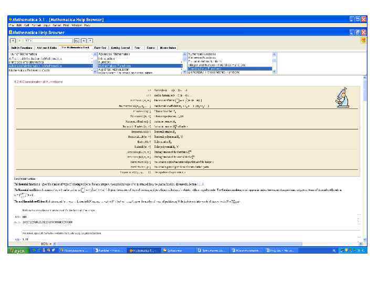This screenshot has height=283, width=378.
Task: Switch to the Add-ons & Links tab
Action: point(47,48)
